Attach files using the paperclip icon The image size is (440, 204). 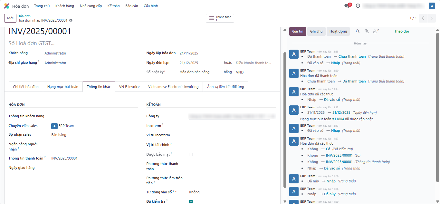pyautogui.click(x=367, y=31)
